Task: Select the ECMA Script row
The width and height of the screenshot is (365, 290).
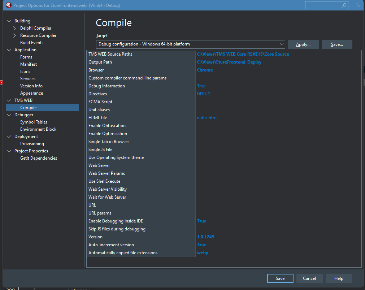Action: [224, 102]
